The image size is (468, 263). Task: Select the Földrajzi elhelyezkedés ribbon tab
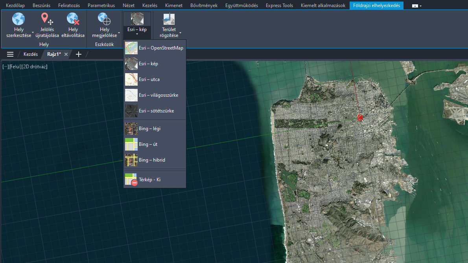[376, 6]
